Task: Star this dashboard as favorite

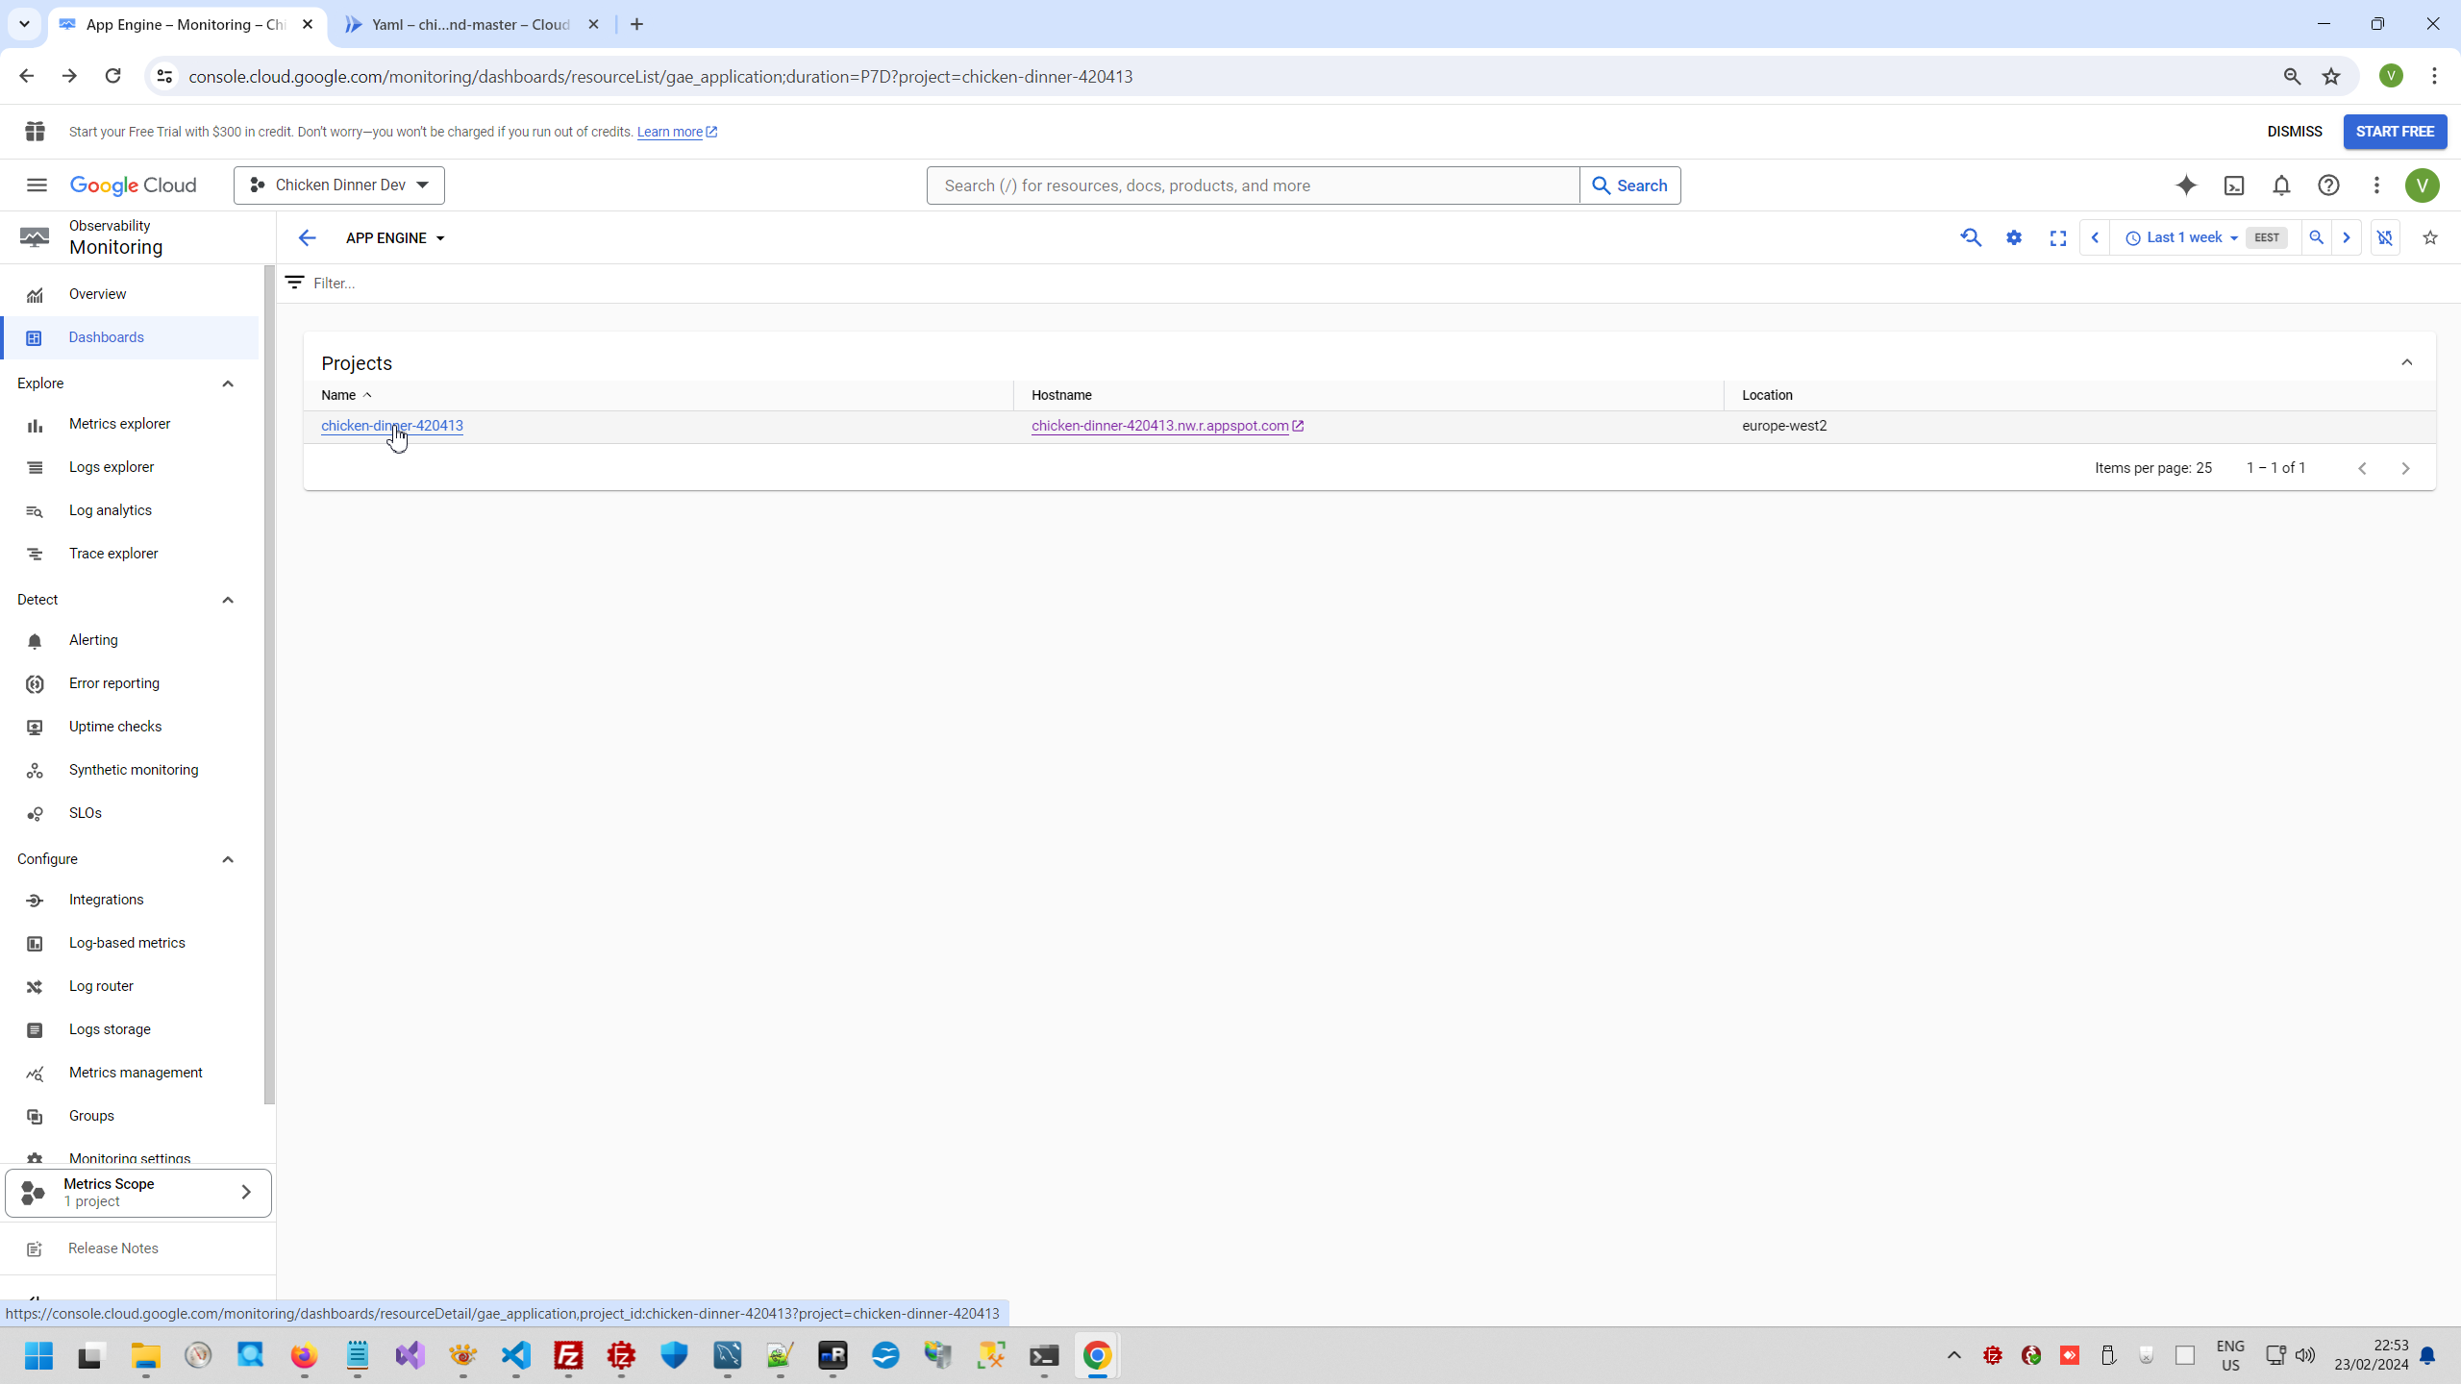Action: (2430, 237)
